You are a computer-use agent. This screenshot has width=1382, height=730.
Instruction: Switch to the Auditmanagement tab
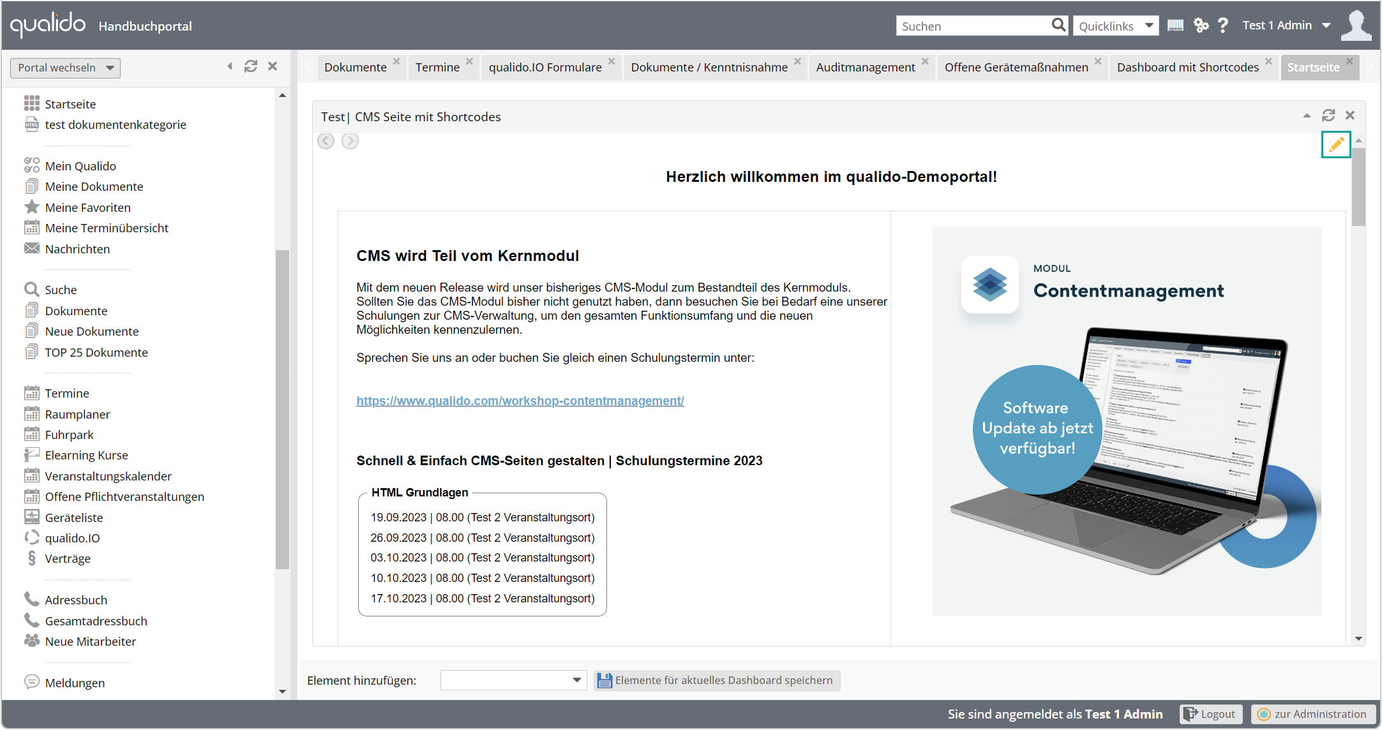point(866,67)
